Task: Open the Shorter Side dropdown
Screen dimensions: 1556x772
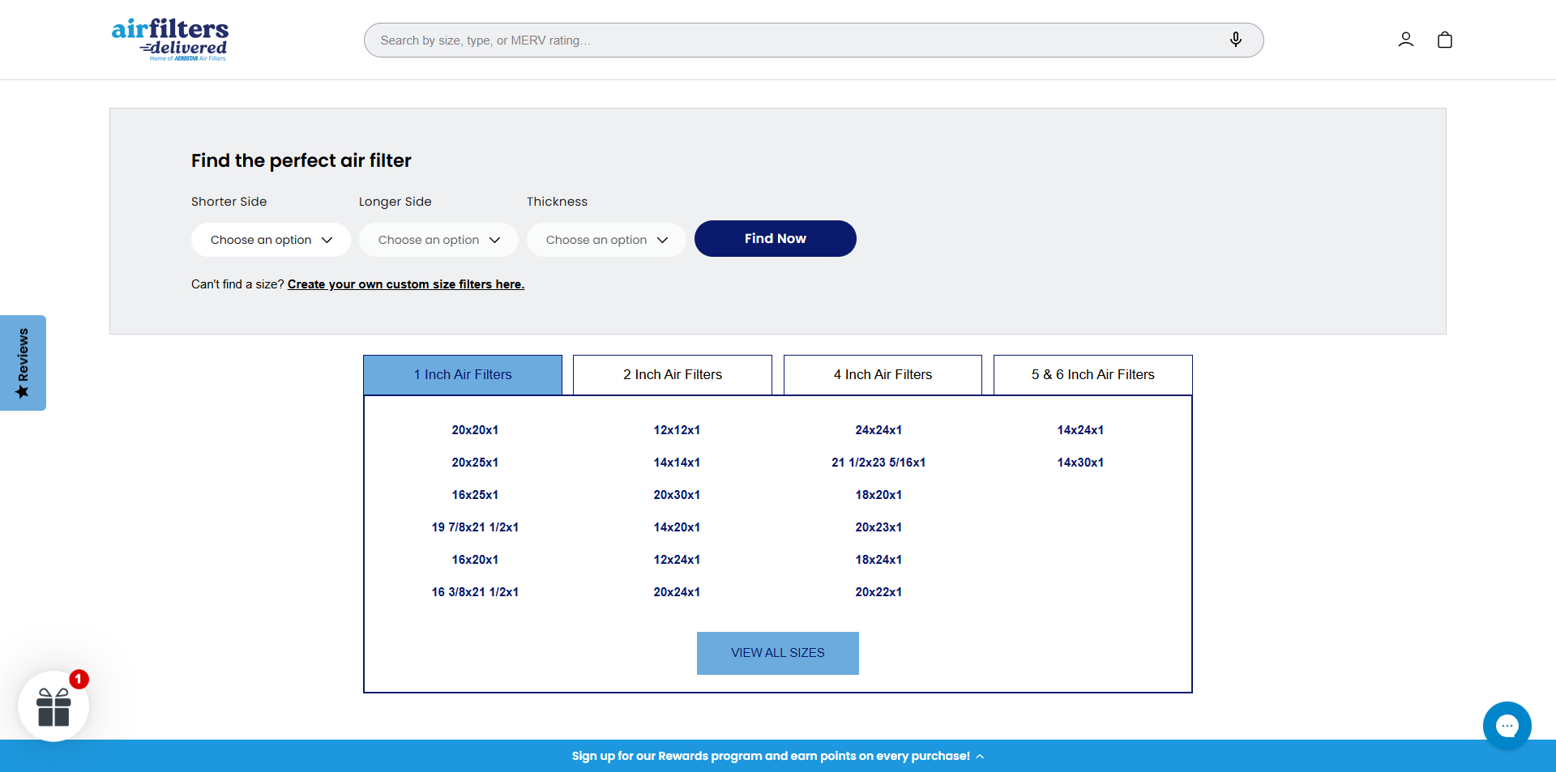Action: tap(271, 240)
